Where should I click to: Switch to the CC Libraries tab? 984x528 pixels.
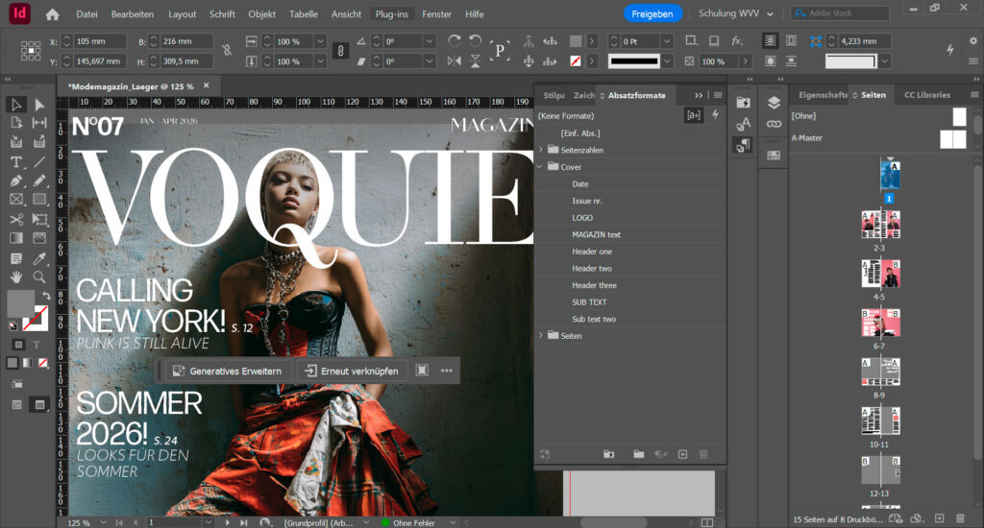click(927, 95)
